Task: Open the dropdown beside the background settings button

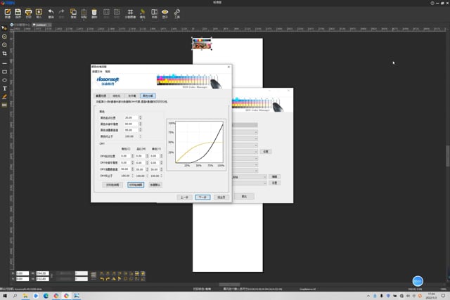Action: [x=245, y=152]
